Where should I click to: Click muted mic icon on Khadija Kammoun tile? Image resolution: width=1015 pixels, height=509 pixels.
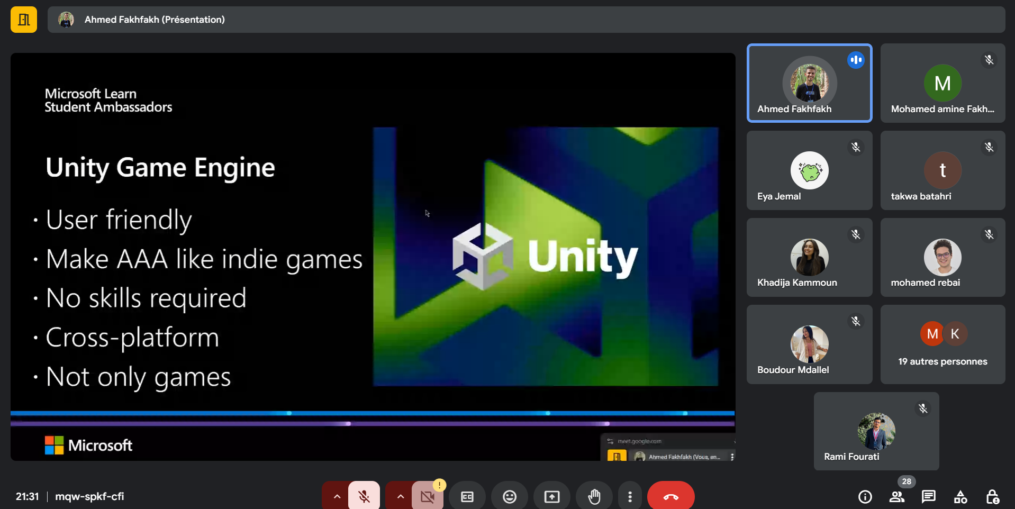click(x=856, y=234)
